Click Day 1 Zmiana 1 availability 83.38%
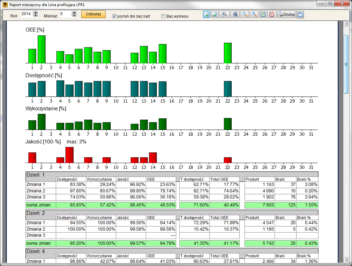Image resolution: width=352 pixels, height=266 pixels. click(x=71, y=184)
